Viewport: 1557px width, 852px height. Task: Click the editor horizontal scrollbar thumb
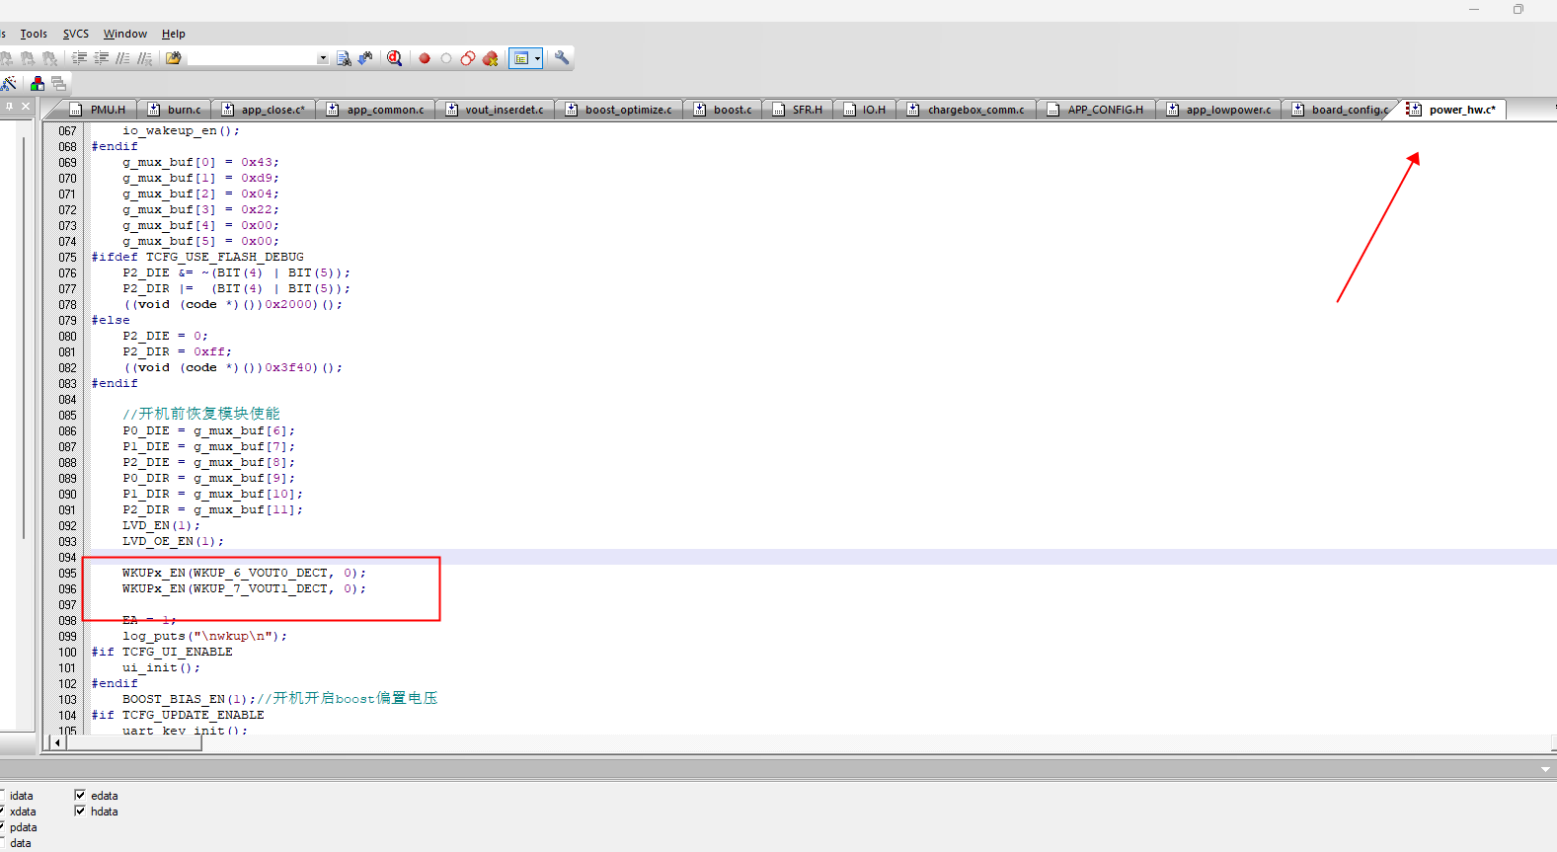[x=133, y=743]
